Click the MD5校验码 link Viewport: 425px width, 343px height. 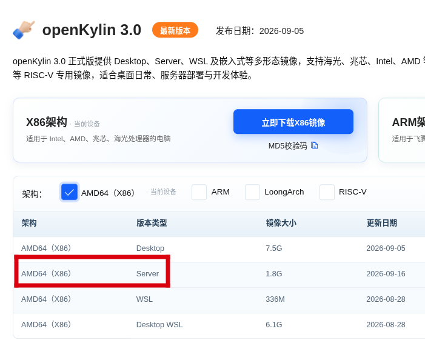pos(287,146)
